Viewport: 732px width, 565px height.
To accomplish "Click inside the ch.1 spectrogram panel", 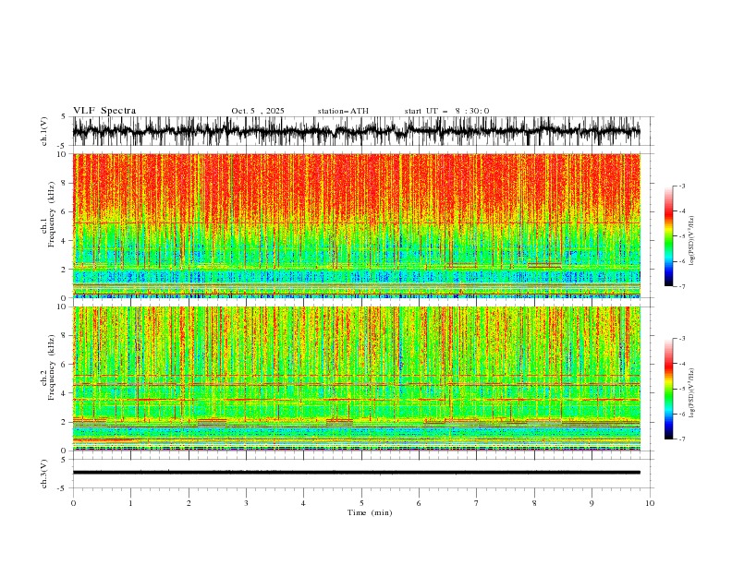I will coord(357,225).
